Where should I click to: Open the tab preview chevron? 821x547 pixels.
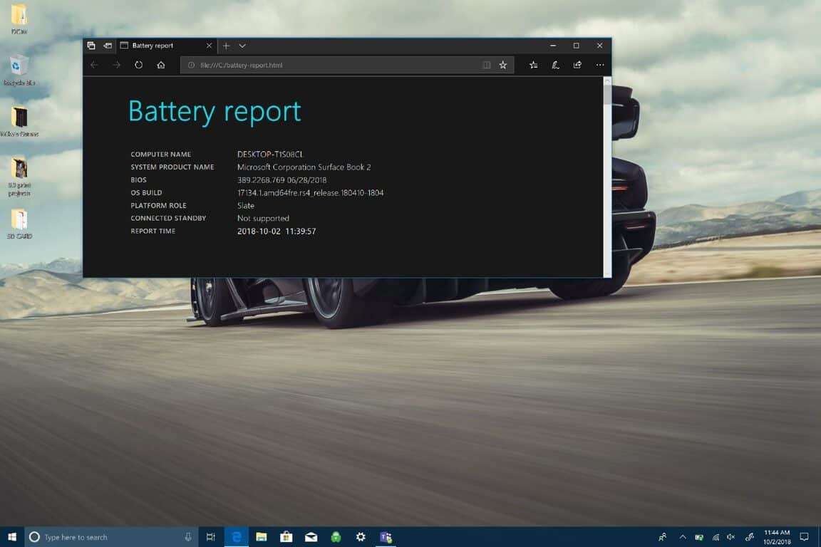[x=242, y=45]
